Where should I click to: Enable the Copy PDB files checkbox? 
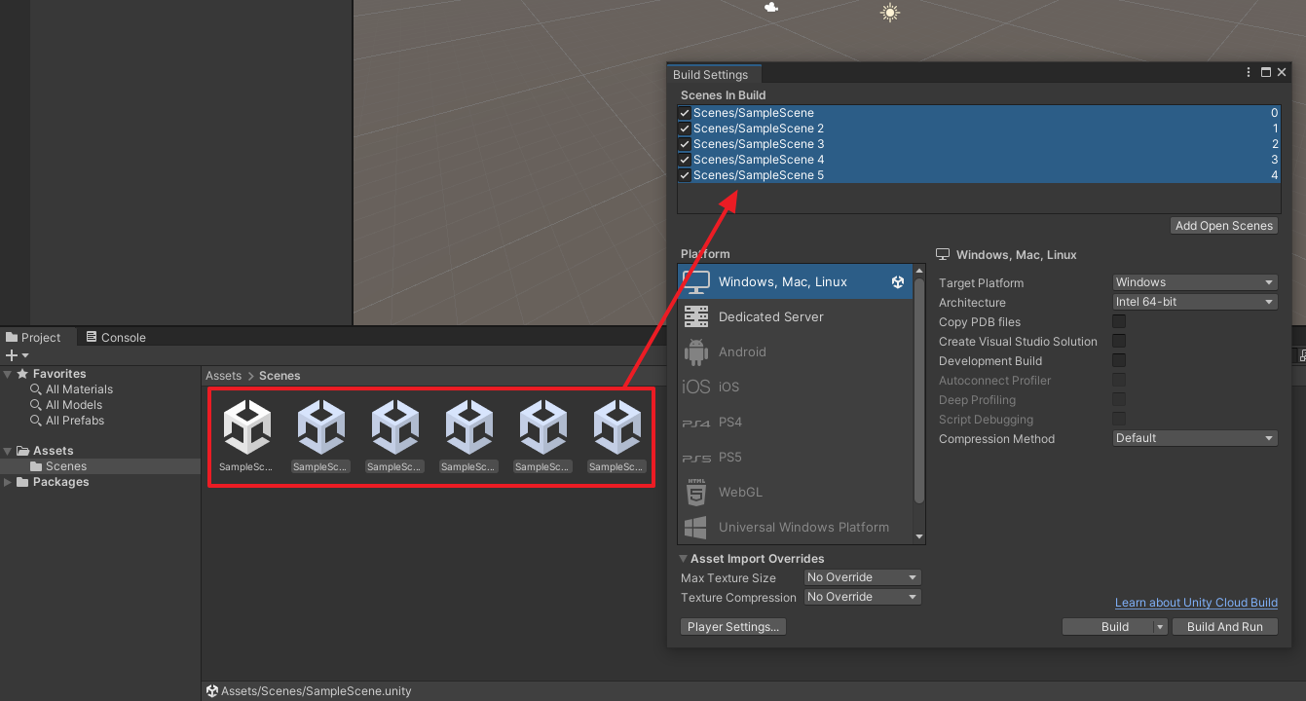click(x=1119, y=321)
